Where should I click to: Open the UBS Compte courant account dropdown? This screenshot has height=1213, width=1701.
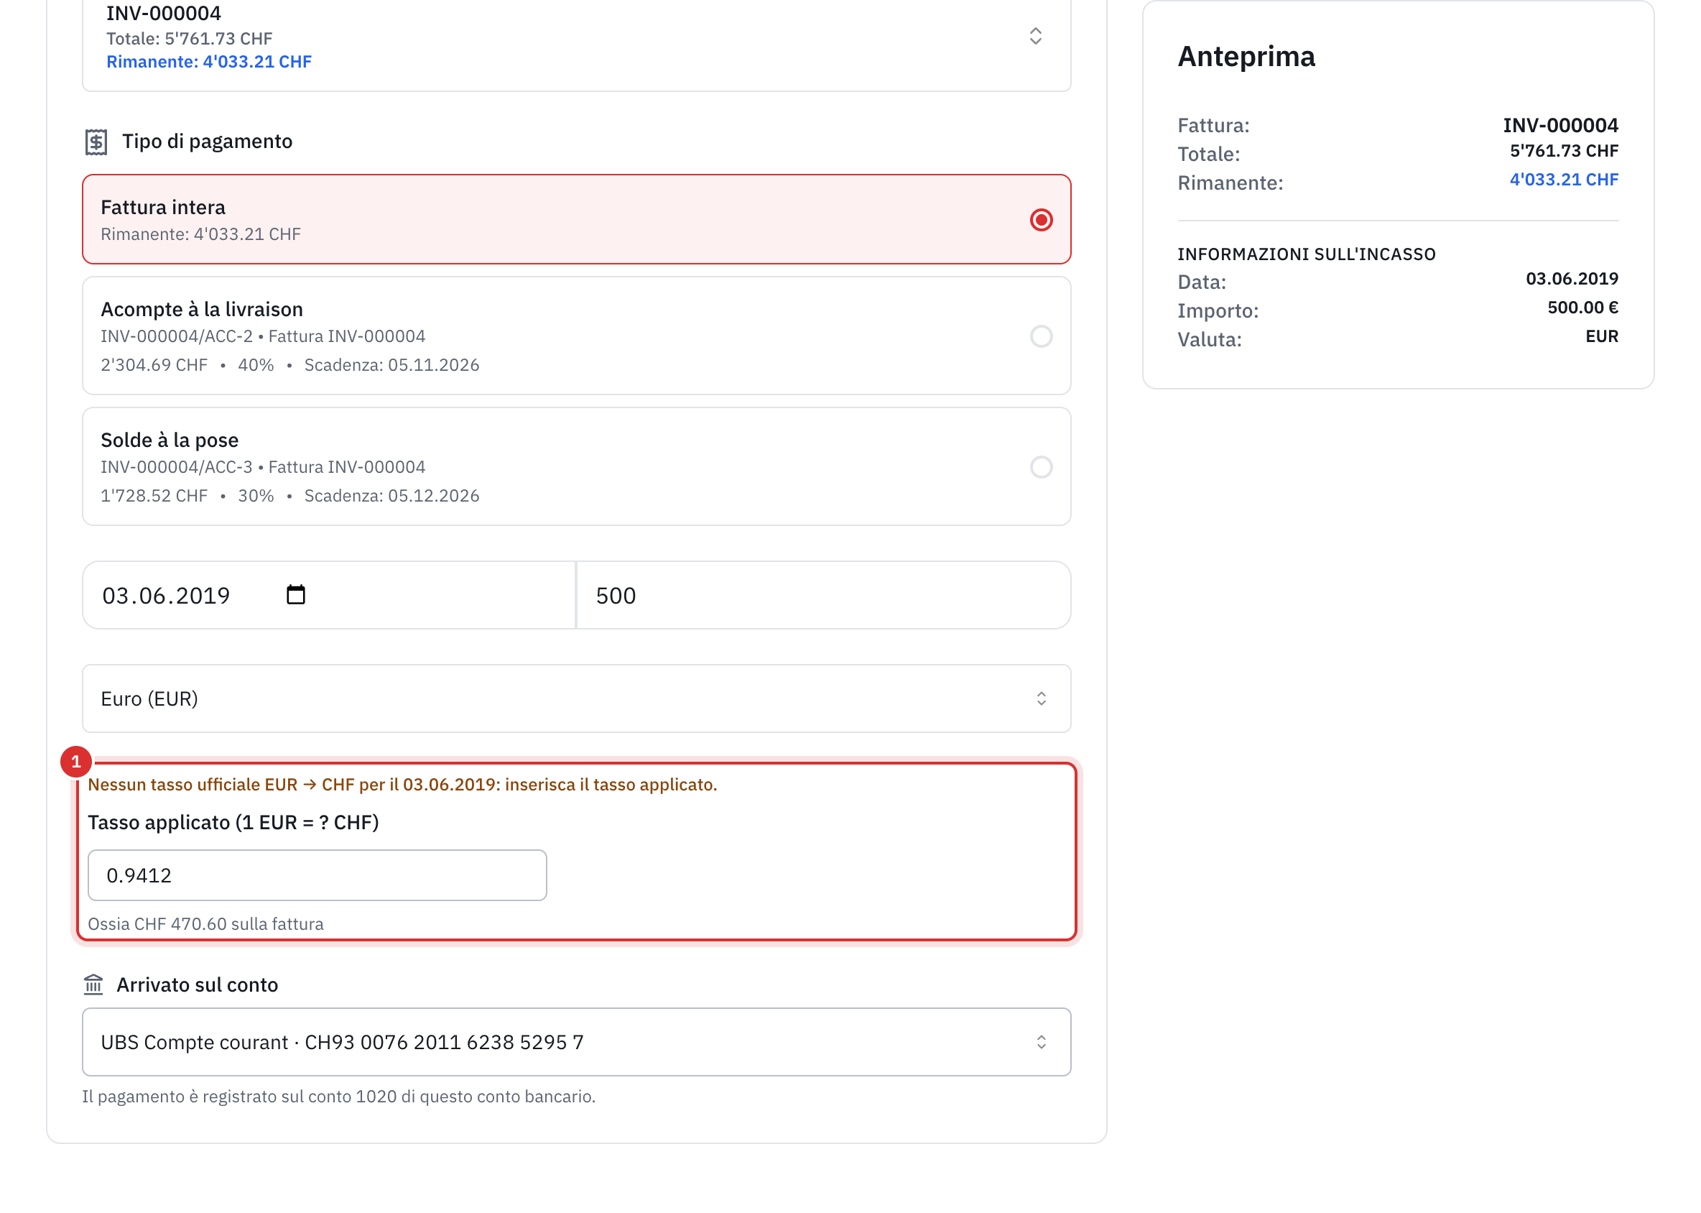coord(577,1043)
